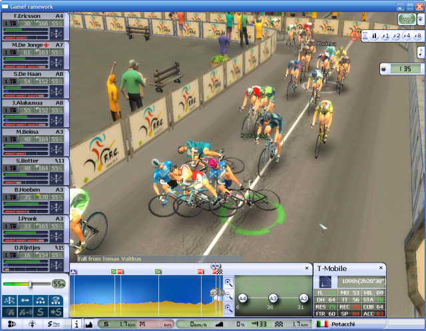Pause the race simulation
The height and width of the screenshot is (331, 426).
click(374, 35)
